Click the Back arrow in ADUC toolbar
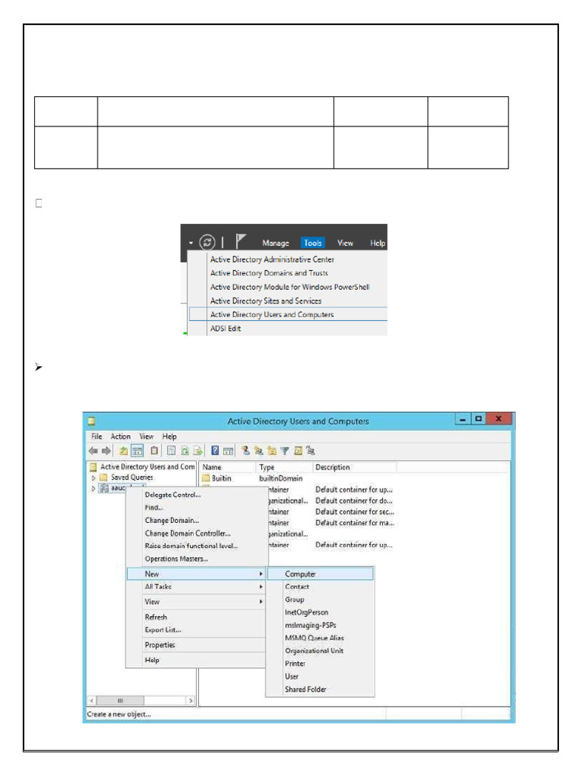The image size is (581, 775). (93, 450)
